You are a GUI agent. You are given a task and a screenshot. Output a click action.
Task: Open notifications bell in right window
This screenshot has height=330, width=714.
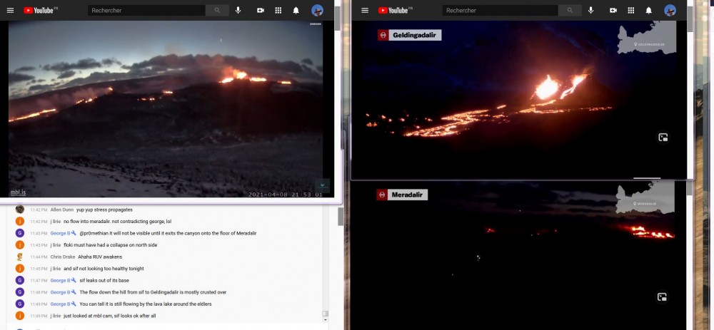click(649, 11)
